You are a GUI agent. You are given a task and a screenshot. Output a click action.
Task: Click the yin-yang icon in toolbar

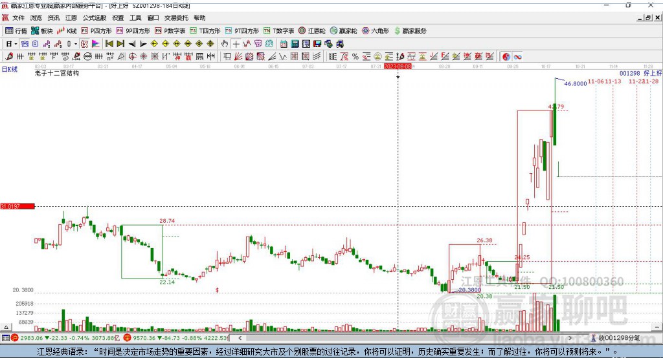pyautogui.click(x=506, y=57)
